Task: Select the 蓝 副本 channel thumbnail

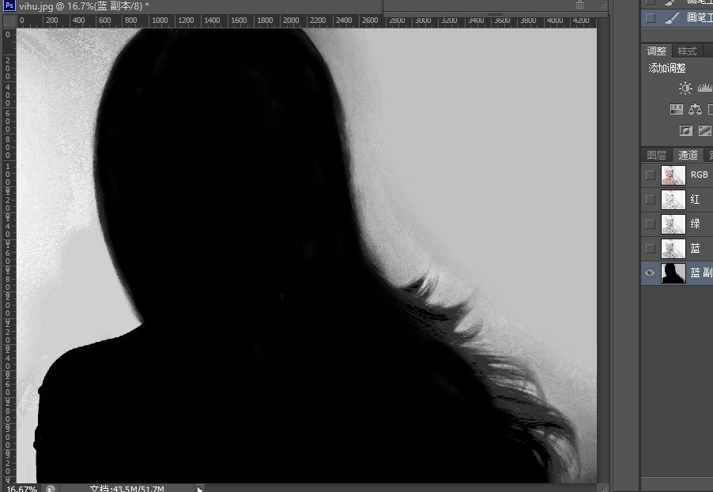Action: 673,272
